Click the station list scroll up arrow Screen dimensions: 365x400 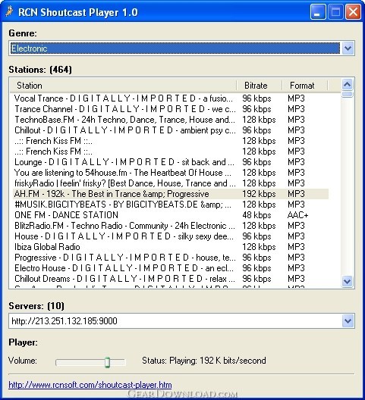347,84
